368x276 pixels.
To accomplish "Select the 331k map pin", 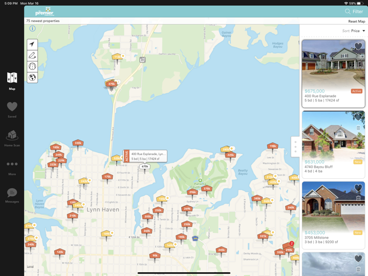I will point(263,236).
